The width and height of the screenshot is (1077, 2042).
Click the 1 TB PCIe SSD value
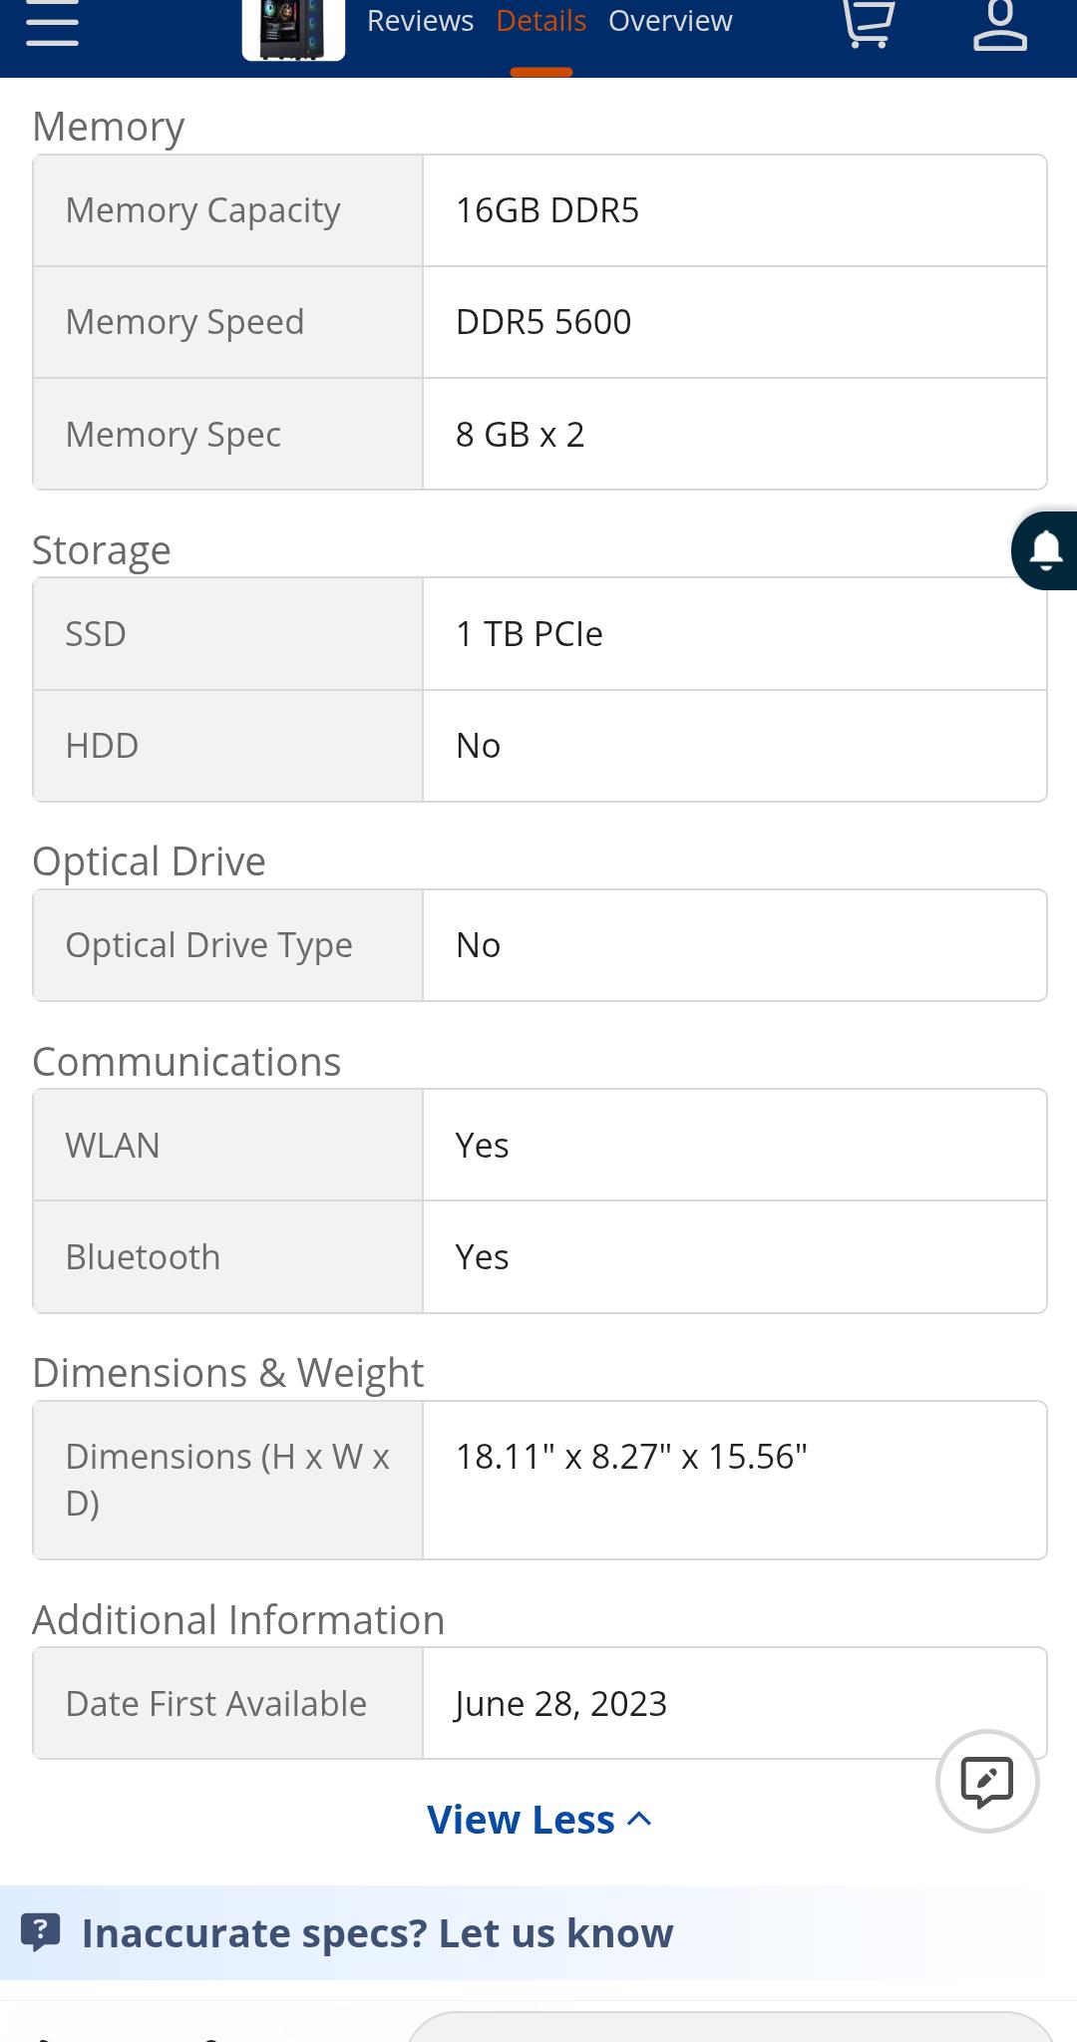pyautogui.click(x=530, y=634)
